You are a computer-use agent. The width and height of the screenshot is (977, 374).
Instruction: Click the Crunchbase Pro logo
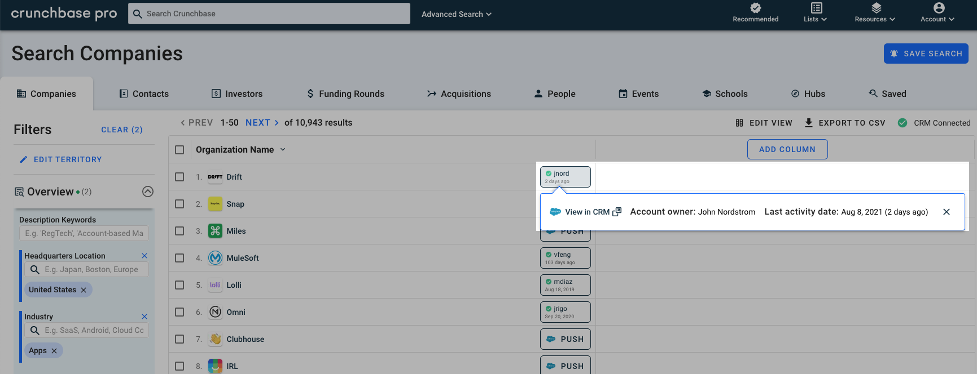64,14
